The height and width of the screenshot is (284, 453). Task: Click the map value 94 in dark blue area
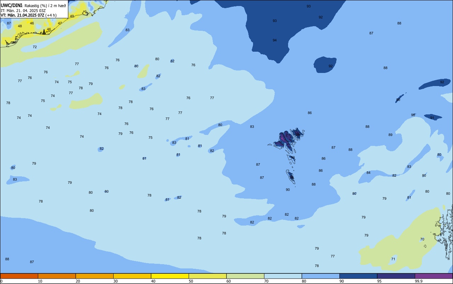(x=275, y=40)
